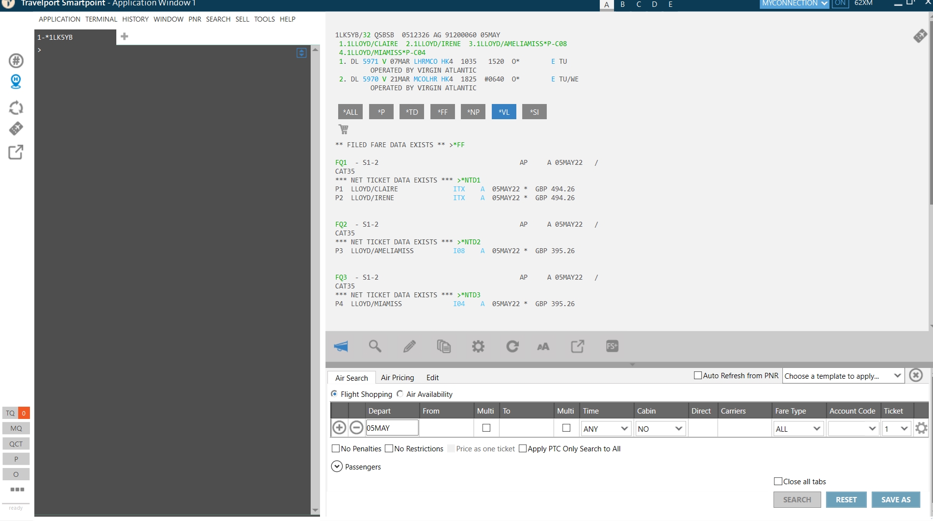The width and height of the screenshot is (933, 521).
Task: Click the hash symbol sidebar icon
Action: [x=16, y=61]
